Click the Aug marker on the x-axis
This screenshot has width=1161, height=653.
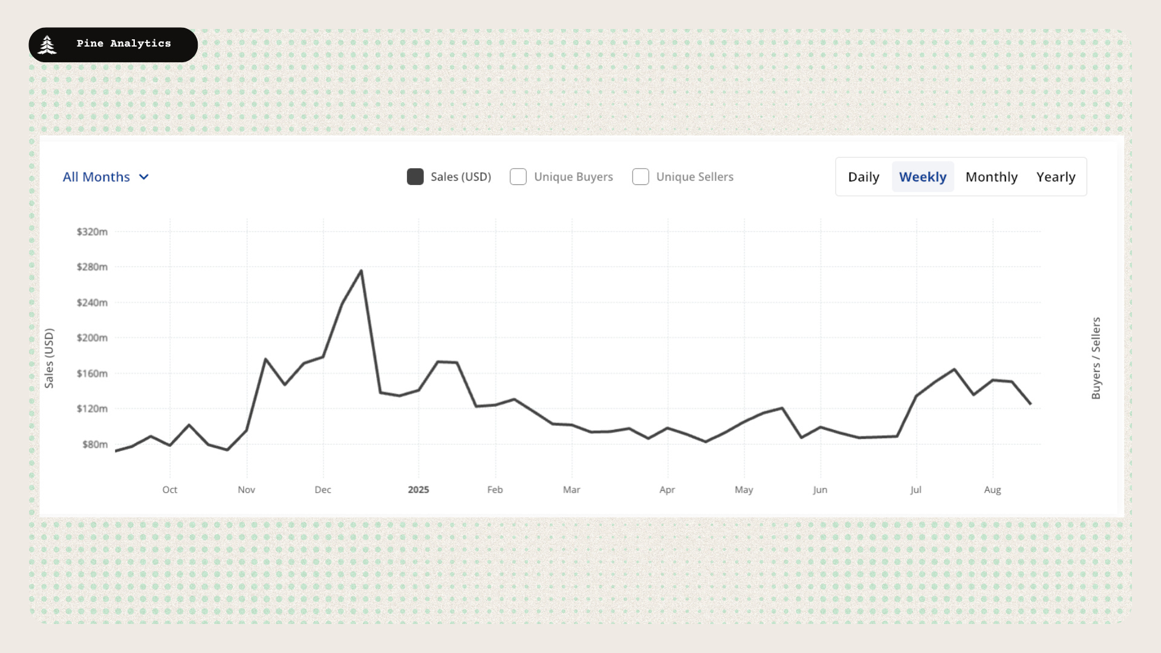(992, 490)
